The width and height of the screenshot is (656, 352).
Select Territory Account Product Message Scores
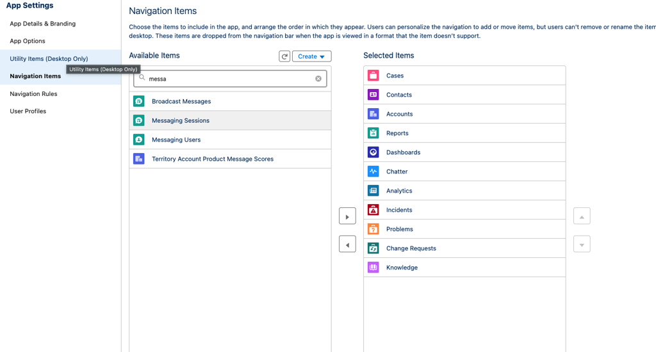tap(230, 159)
